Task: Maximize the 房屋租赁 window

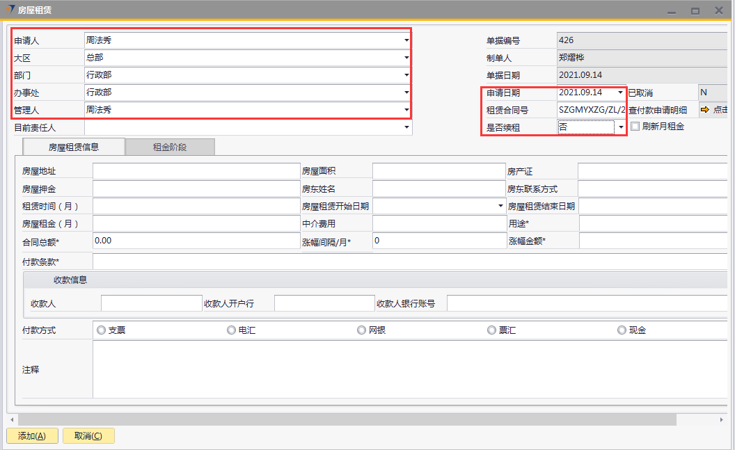Action: point(695,10)
